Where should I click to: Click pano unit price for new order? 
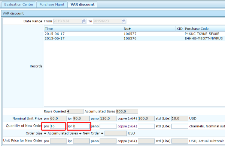[x=108, y=141]
